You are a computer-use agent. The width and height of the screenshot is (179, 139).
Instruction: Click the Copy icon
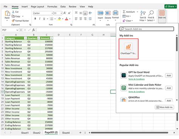coord(13,16)
